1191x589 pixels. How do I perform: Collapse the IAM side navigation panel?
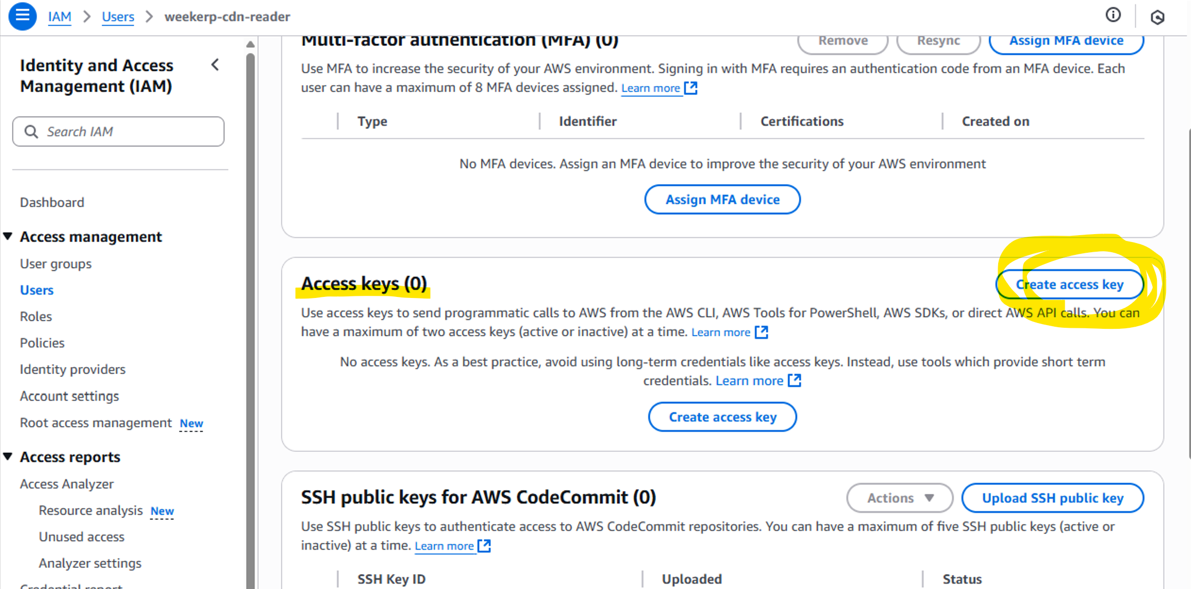click(215, 65)
